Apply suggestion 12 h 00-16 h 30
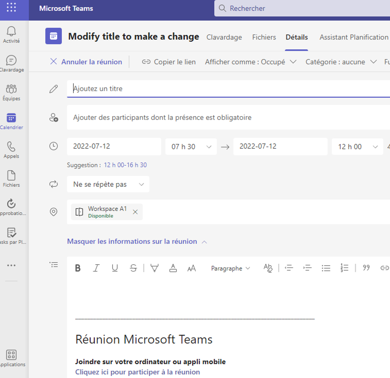The image size is (390, 378). [x=125, y=165]
